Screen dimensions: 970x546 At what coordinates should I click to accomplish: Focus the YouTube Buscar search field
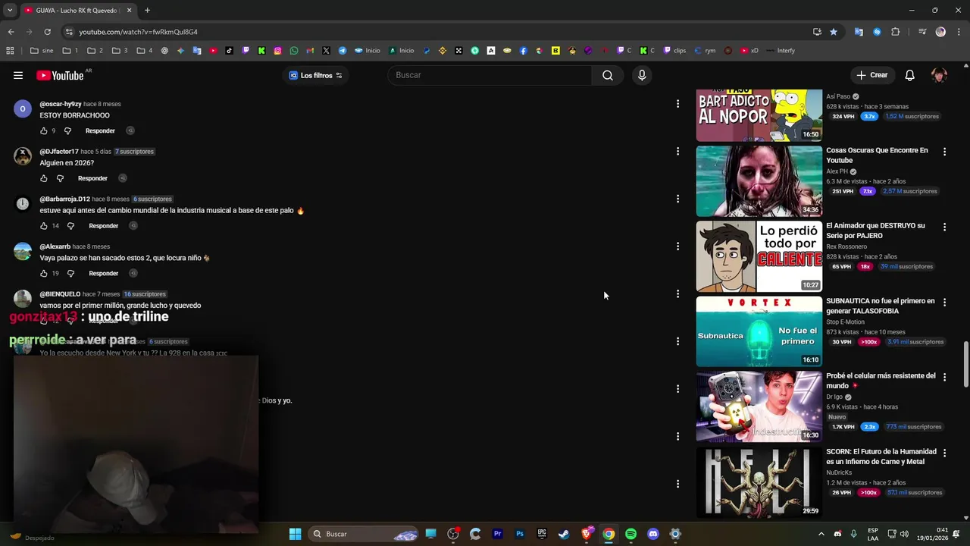tap(490, 75)
